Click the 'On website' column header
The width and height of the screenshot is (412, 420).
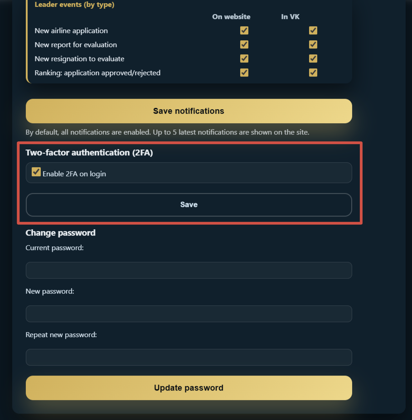pyautogui.click(x=231, y=16)
